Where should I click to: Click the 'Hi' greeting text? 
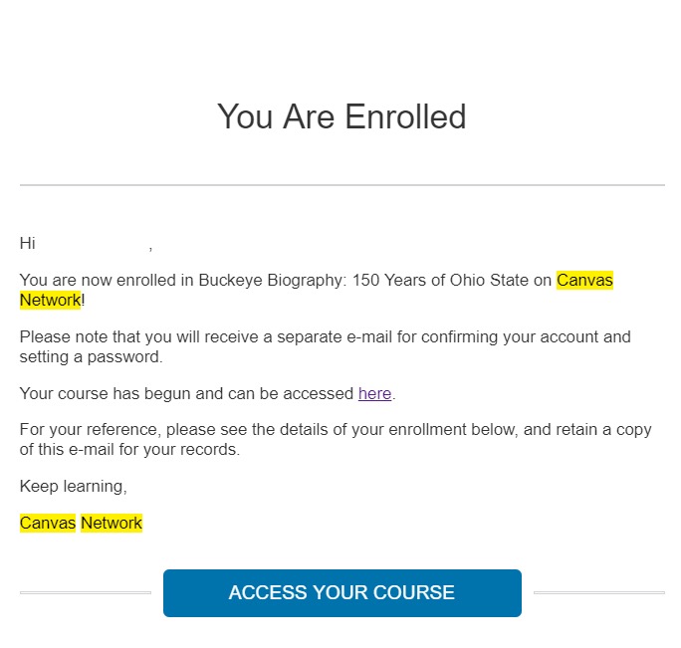click(x=27, y=243)
